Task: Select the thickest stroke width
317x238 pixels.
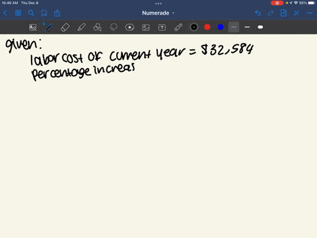Action: click(x=260, y=27)
